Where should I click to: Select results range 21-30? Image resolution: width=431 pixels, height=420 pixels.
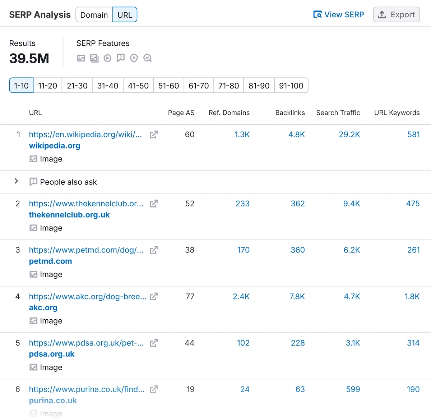click(x=77, y=86)
